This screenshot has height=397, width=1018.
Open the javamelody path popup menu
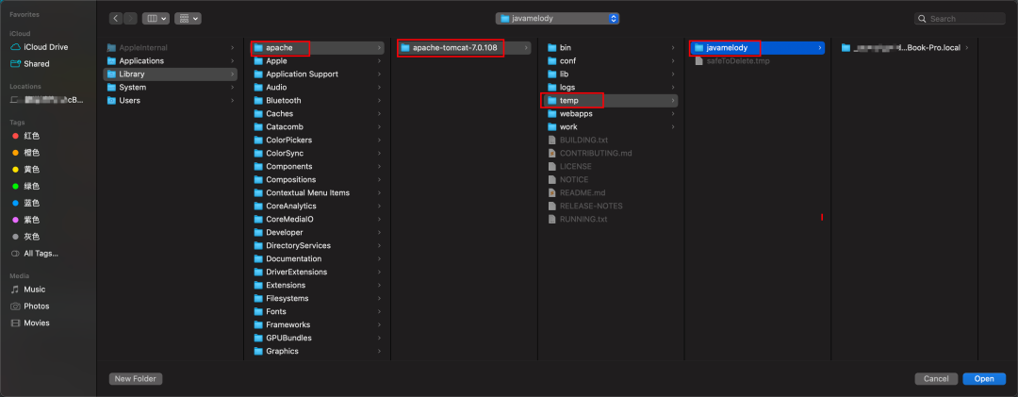tap(557, 19)
